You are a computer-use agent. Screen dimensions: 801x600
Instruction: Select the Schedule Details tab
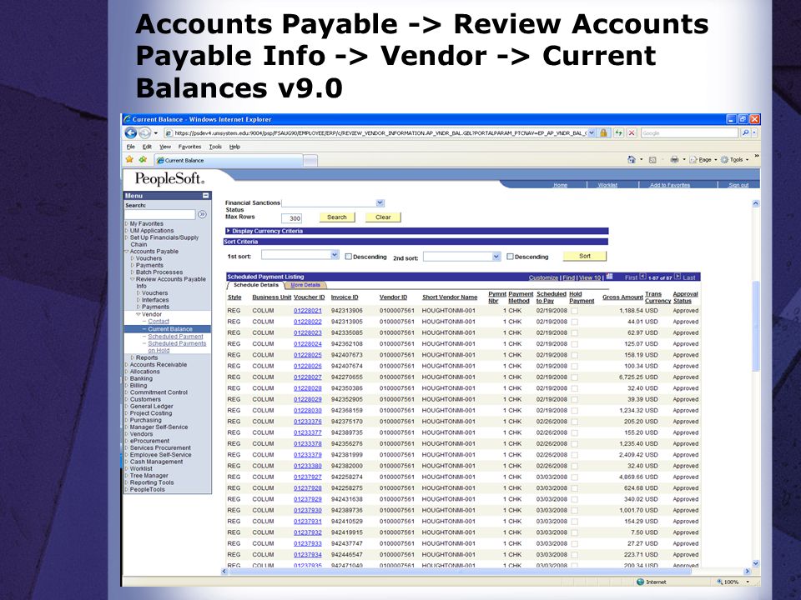[256, 285]
